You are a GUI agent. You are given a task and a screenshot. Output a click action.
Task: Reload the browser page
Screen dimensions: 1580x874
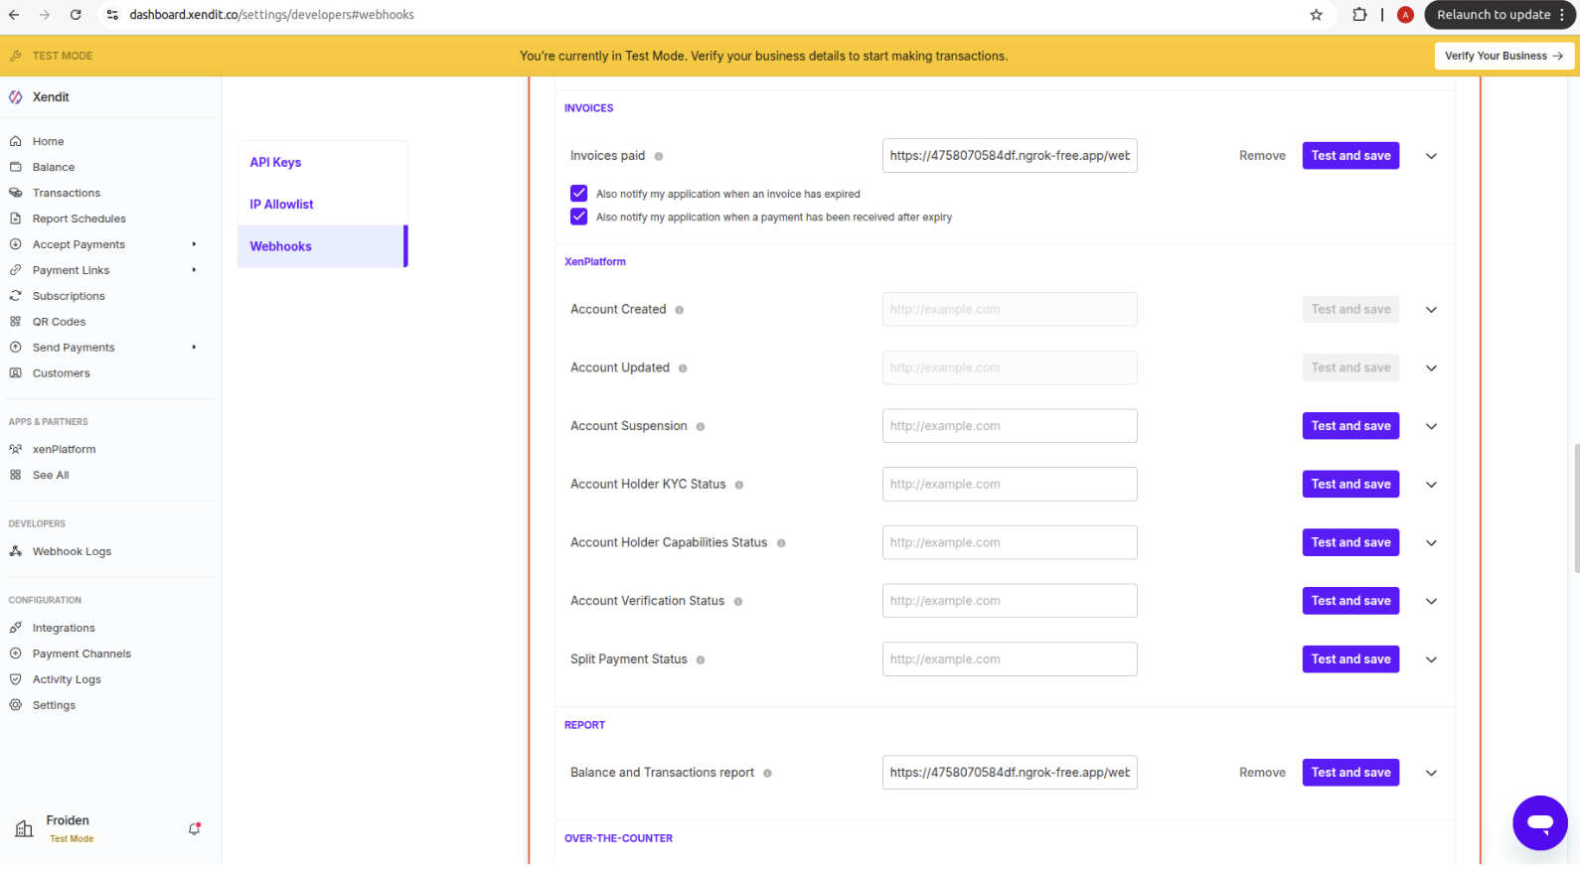[76, 15]
